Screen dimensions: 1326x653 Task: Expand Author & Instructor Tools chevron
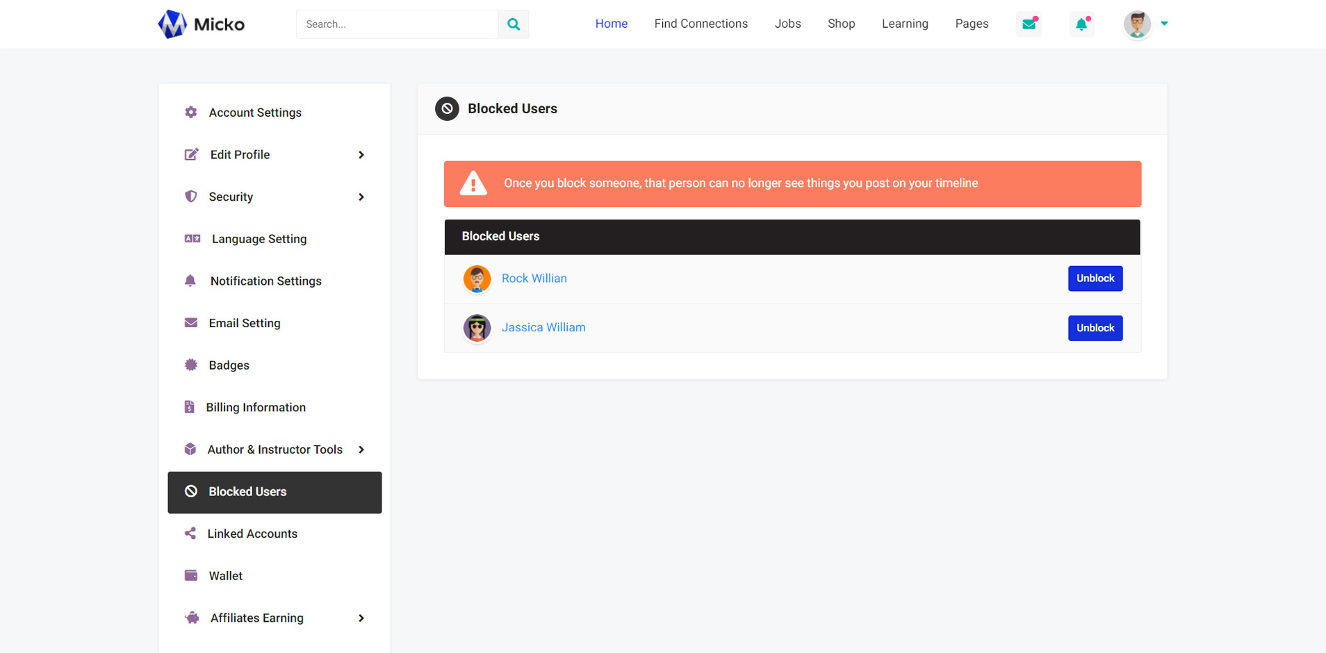pyautogui.click(x=361, y=450)
